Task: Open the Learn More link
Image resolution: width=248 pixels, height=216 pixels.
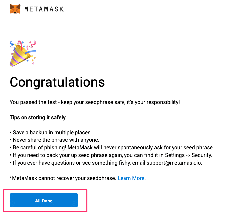Action: pos(131,178)
